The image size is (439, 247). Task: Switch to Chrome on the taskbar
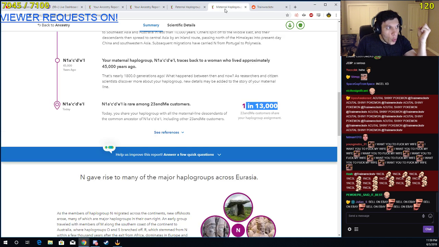coord(84,243)
